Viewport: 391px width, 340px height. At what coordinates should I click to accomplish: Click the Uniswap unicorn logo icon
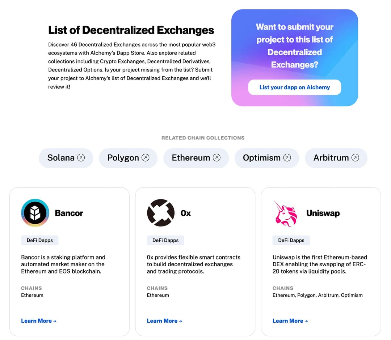pos(286,213)
